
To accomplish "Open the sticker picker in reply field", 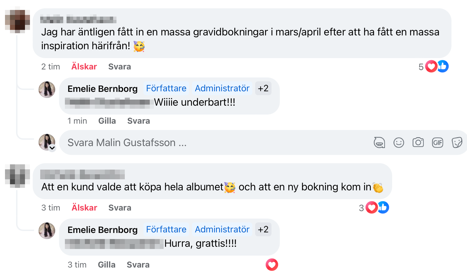I will (456, 143).
